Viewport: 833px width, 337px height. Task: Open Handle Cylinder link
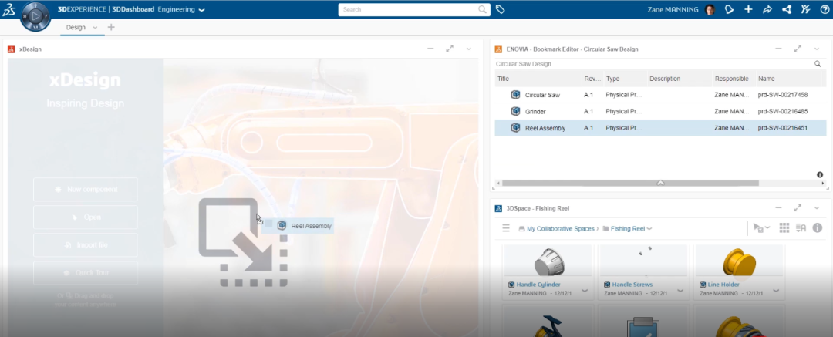[538, 285]
